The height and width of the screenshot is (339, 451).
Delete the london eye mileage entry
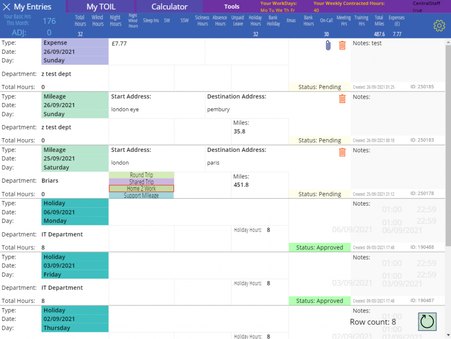click(x=342, y=99)
